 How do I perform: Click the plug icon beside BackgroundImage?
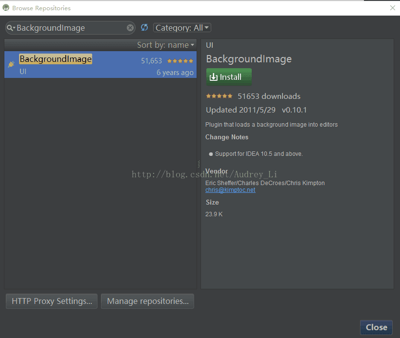coord(11,64)
